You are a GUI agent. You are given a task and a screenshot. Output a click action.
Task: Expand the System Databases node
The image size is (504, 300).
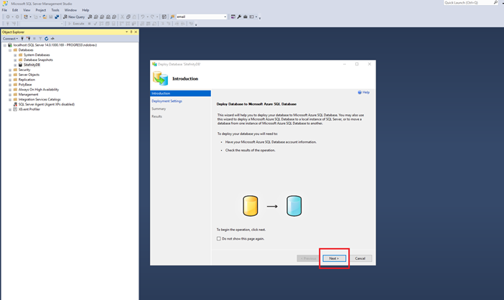pos(15,55)
